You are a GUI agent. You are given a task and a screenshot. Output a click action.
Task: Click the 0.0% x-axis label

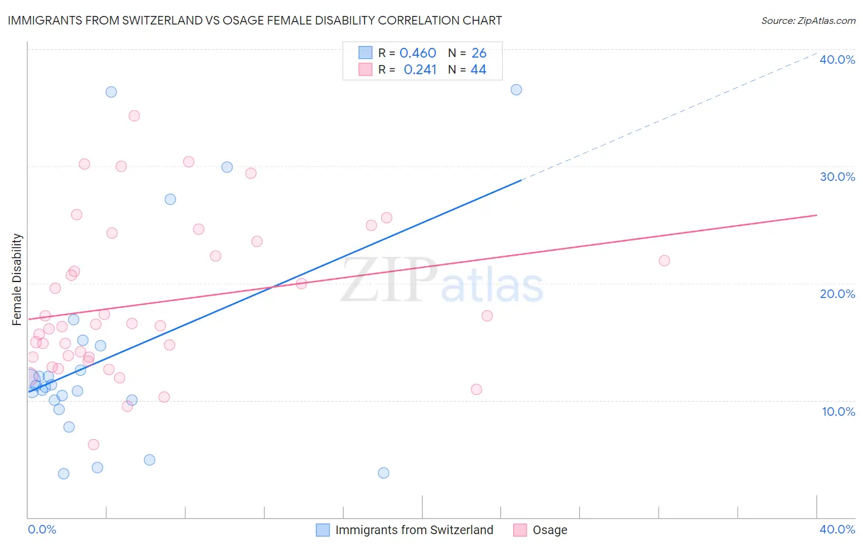42,529
